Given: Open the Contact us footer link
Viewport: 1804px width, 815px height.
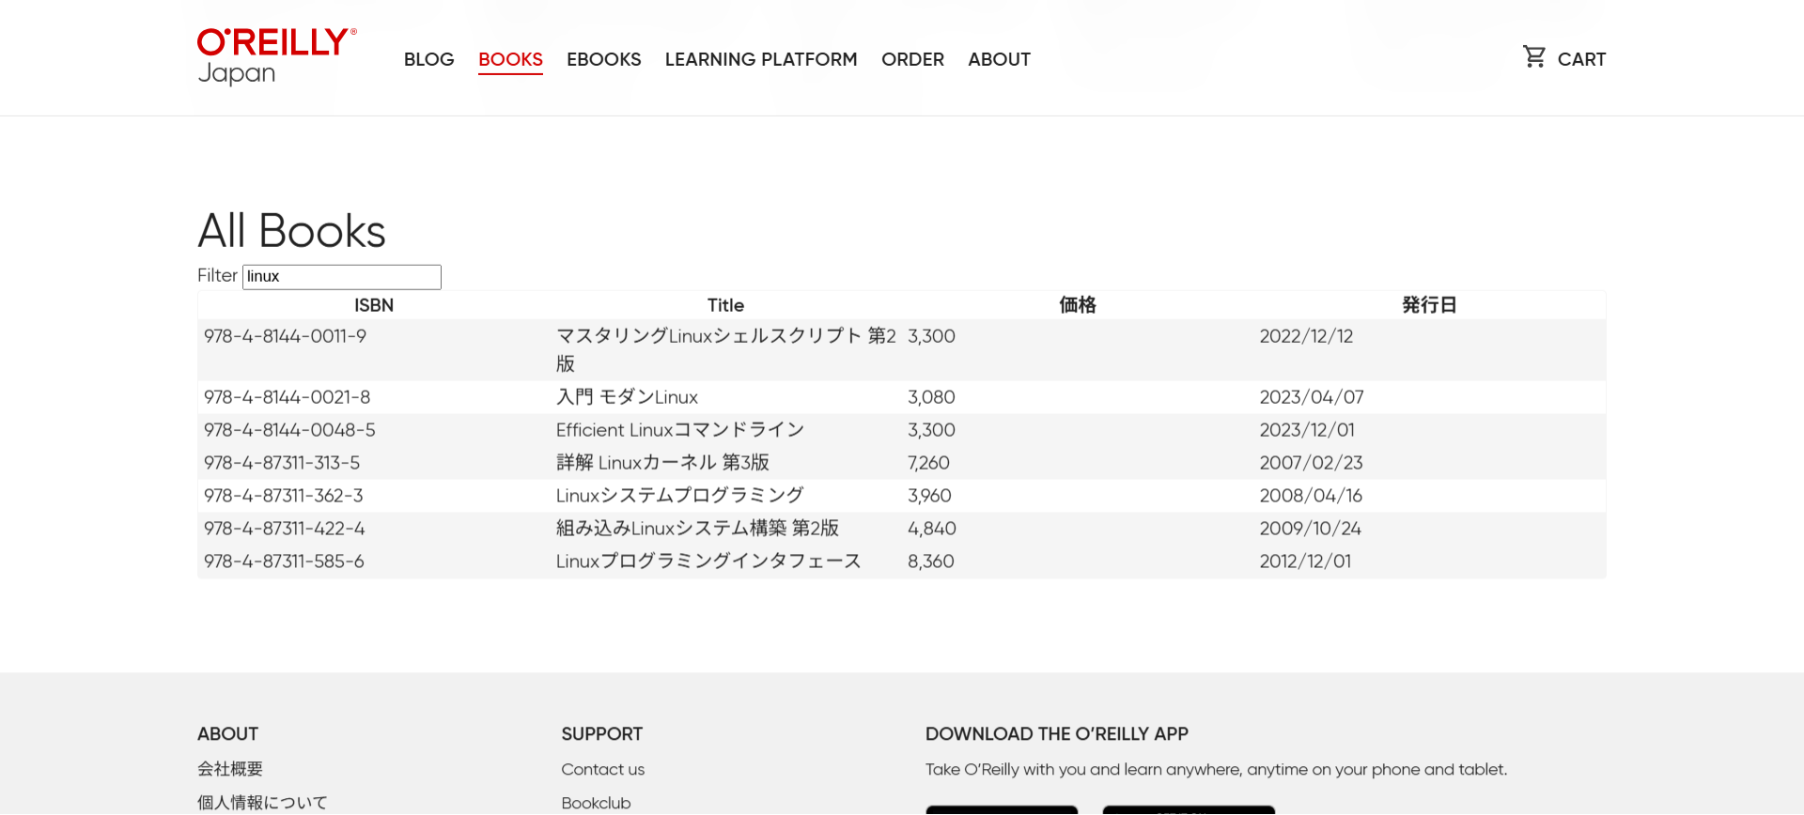Looking at the screenshot, I should pos(603,769).
